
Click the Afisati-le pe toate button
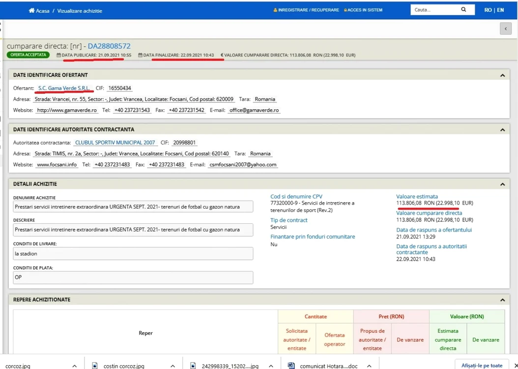click(x=482, y=366)
